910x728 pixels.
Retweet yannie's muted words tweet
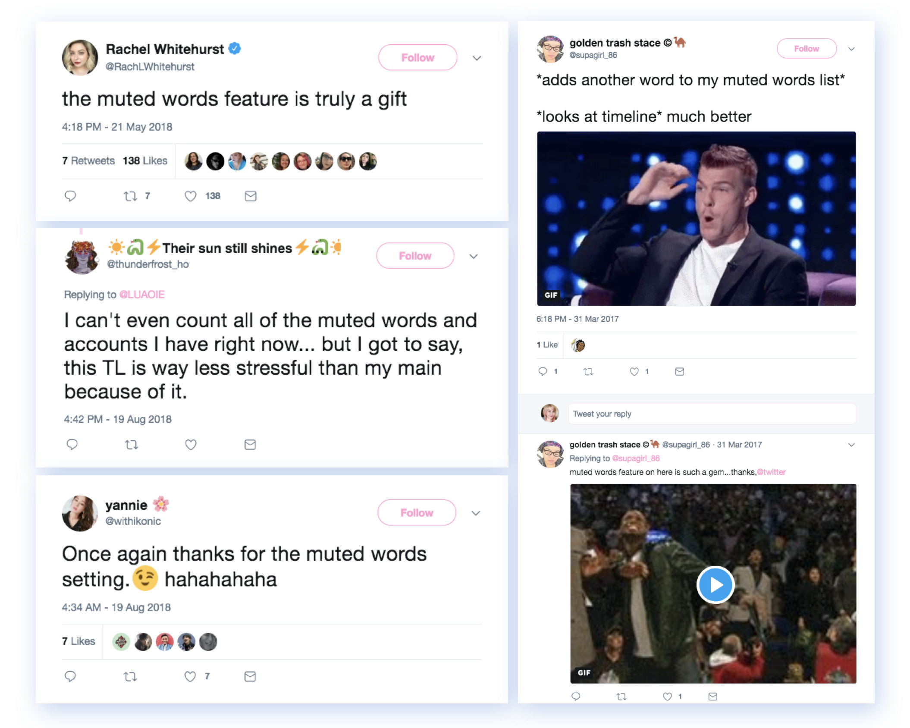click(130, 677)
